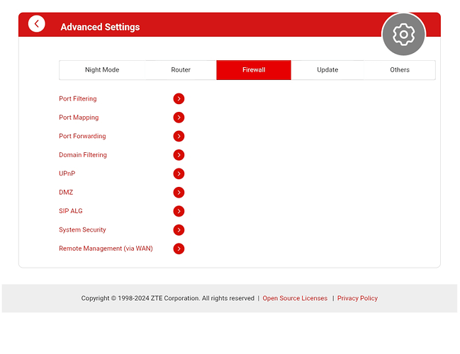Expand UPnP settings with its arrow

pyautogui.click(x=179, y=174)
